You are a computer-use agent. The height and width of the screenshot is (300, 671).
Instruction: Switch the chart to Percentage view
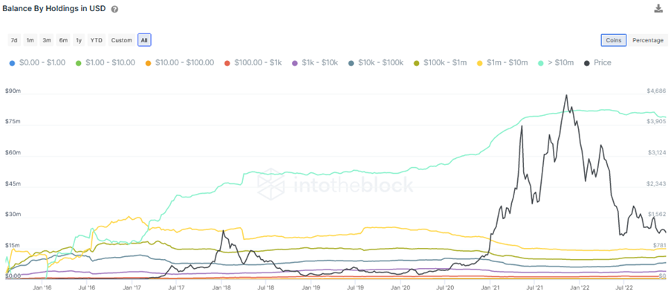(648, 40)
